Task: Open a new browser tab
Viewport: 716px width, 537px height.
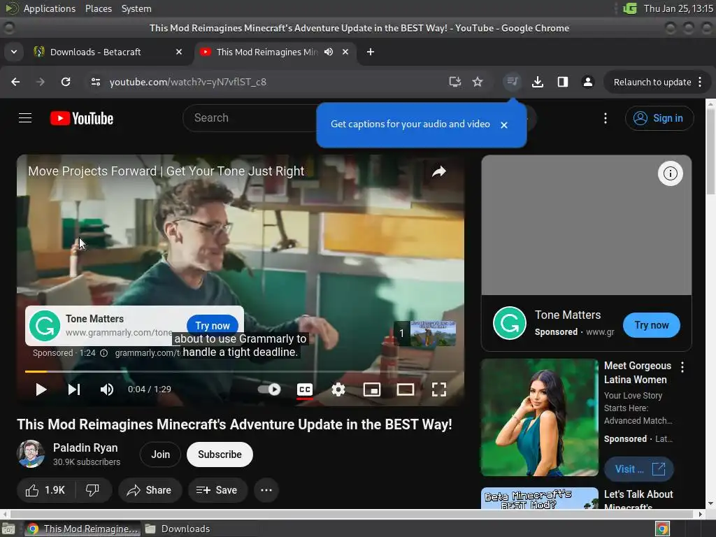Action: [371, 52]
